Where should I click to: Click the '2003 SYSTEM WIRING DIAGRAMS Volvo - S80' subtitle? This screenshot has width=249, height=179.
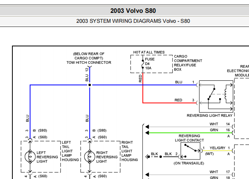133,21
